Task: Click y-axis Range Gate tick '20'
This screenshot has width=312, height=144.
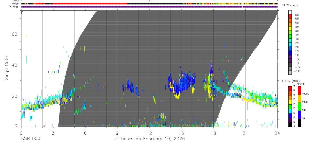Action: tap(15, 96)
